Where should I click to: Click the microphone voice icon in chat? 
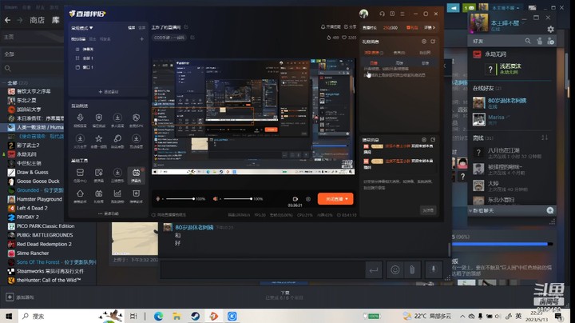point(433,269)
